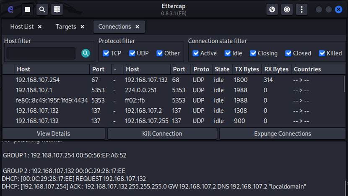Click the GROUP 1 log line
Screen dimensions: 348x196
click(65, 155)
